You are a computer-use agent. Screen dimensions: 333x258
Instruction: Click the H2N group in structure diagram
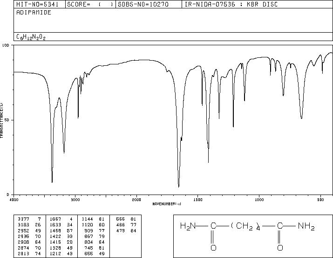(x=188, y=226)
